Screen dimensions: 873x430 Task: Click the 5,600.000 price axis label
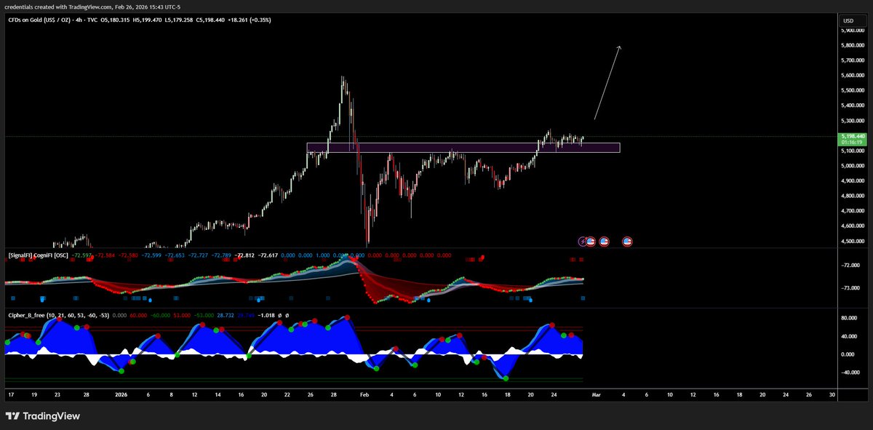(853, 75)
